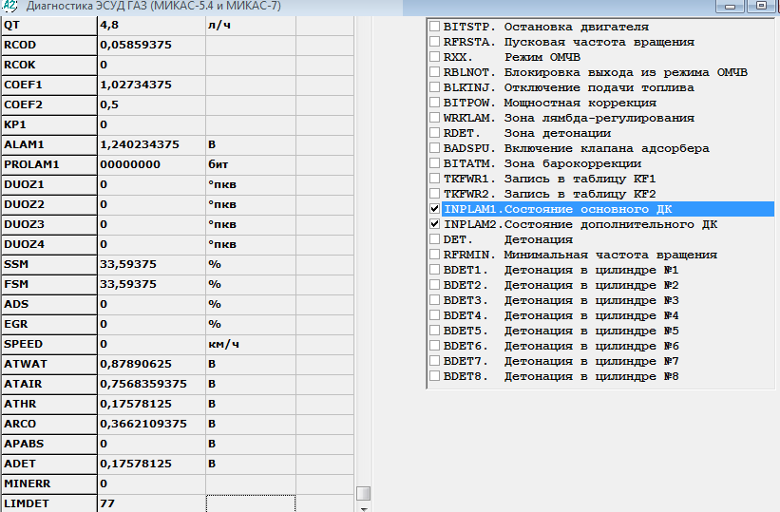This screenshot has height=512, width=780.
Task: Enable the RFRSTA starting speed checkbox
Action: 435,42
